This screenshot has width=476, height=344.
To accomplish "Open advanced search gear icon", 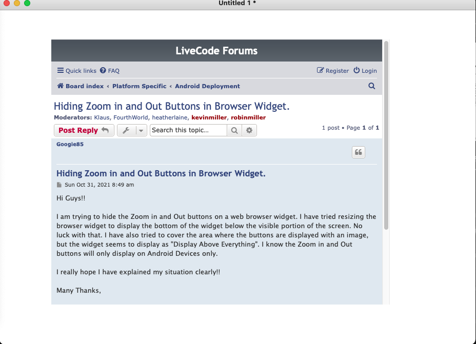I will click(x=249, y=130).
